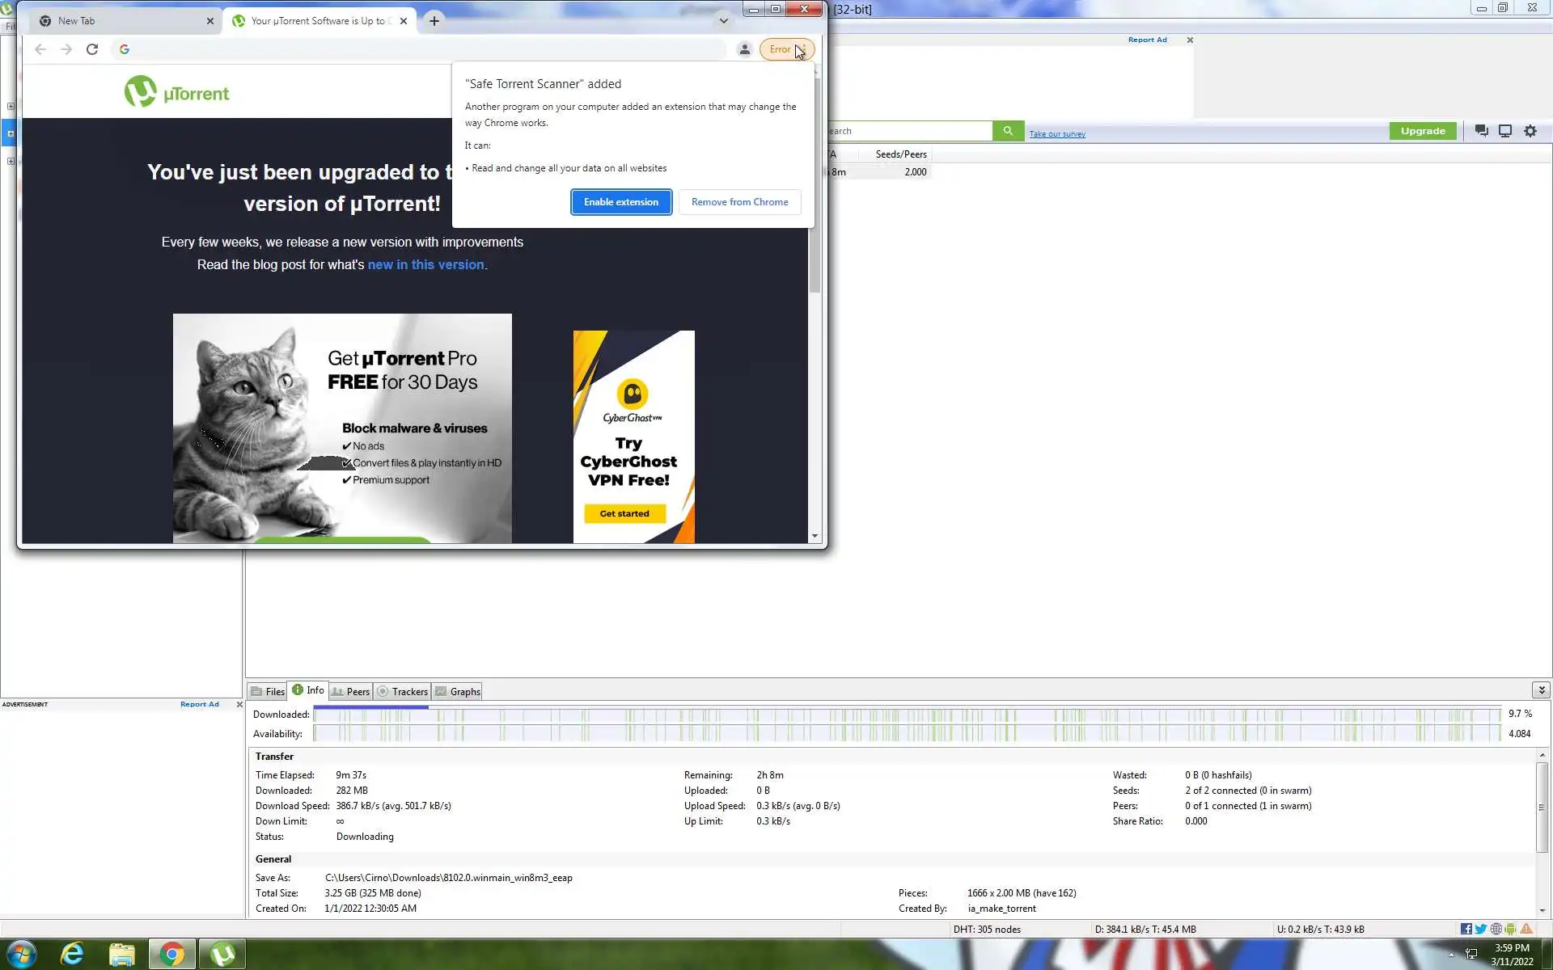The width and height of the screenshot is (1553, 970).
Task: Click the chat bubbles icon in toolbar
Action: coord(1481,131)
